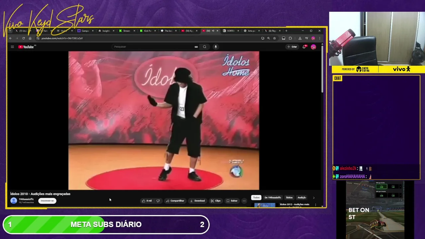425x239 pixels.
Task: Select the Todos filter chip
Action: coord(256,198)
